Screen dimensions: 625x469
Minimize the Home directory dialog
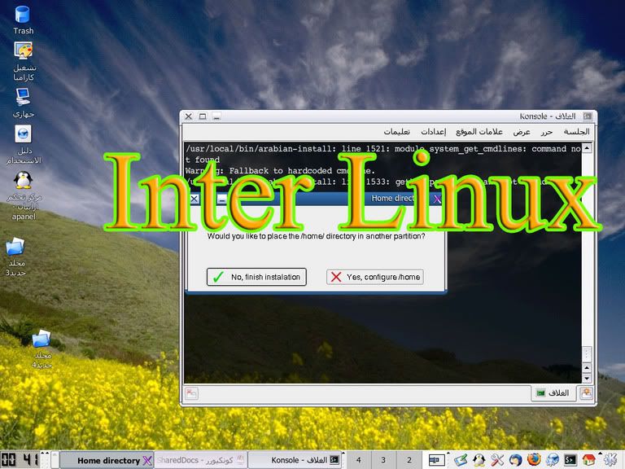point(221,198)
